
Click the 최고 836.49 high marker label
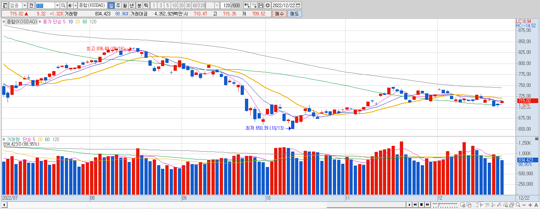click(105, 48)
